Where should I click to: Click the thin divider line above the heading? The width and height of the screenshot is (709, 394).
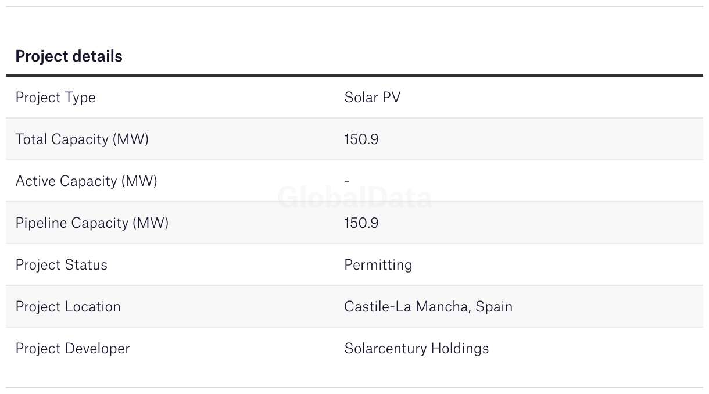[x=354, y=6]
